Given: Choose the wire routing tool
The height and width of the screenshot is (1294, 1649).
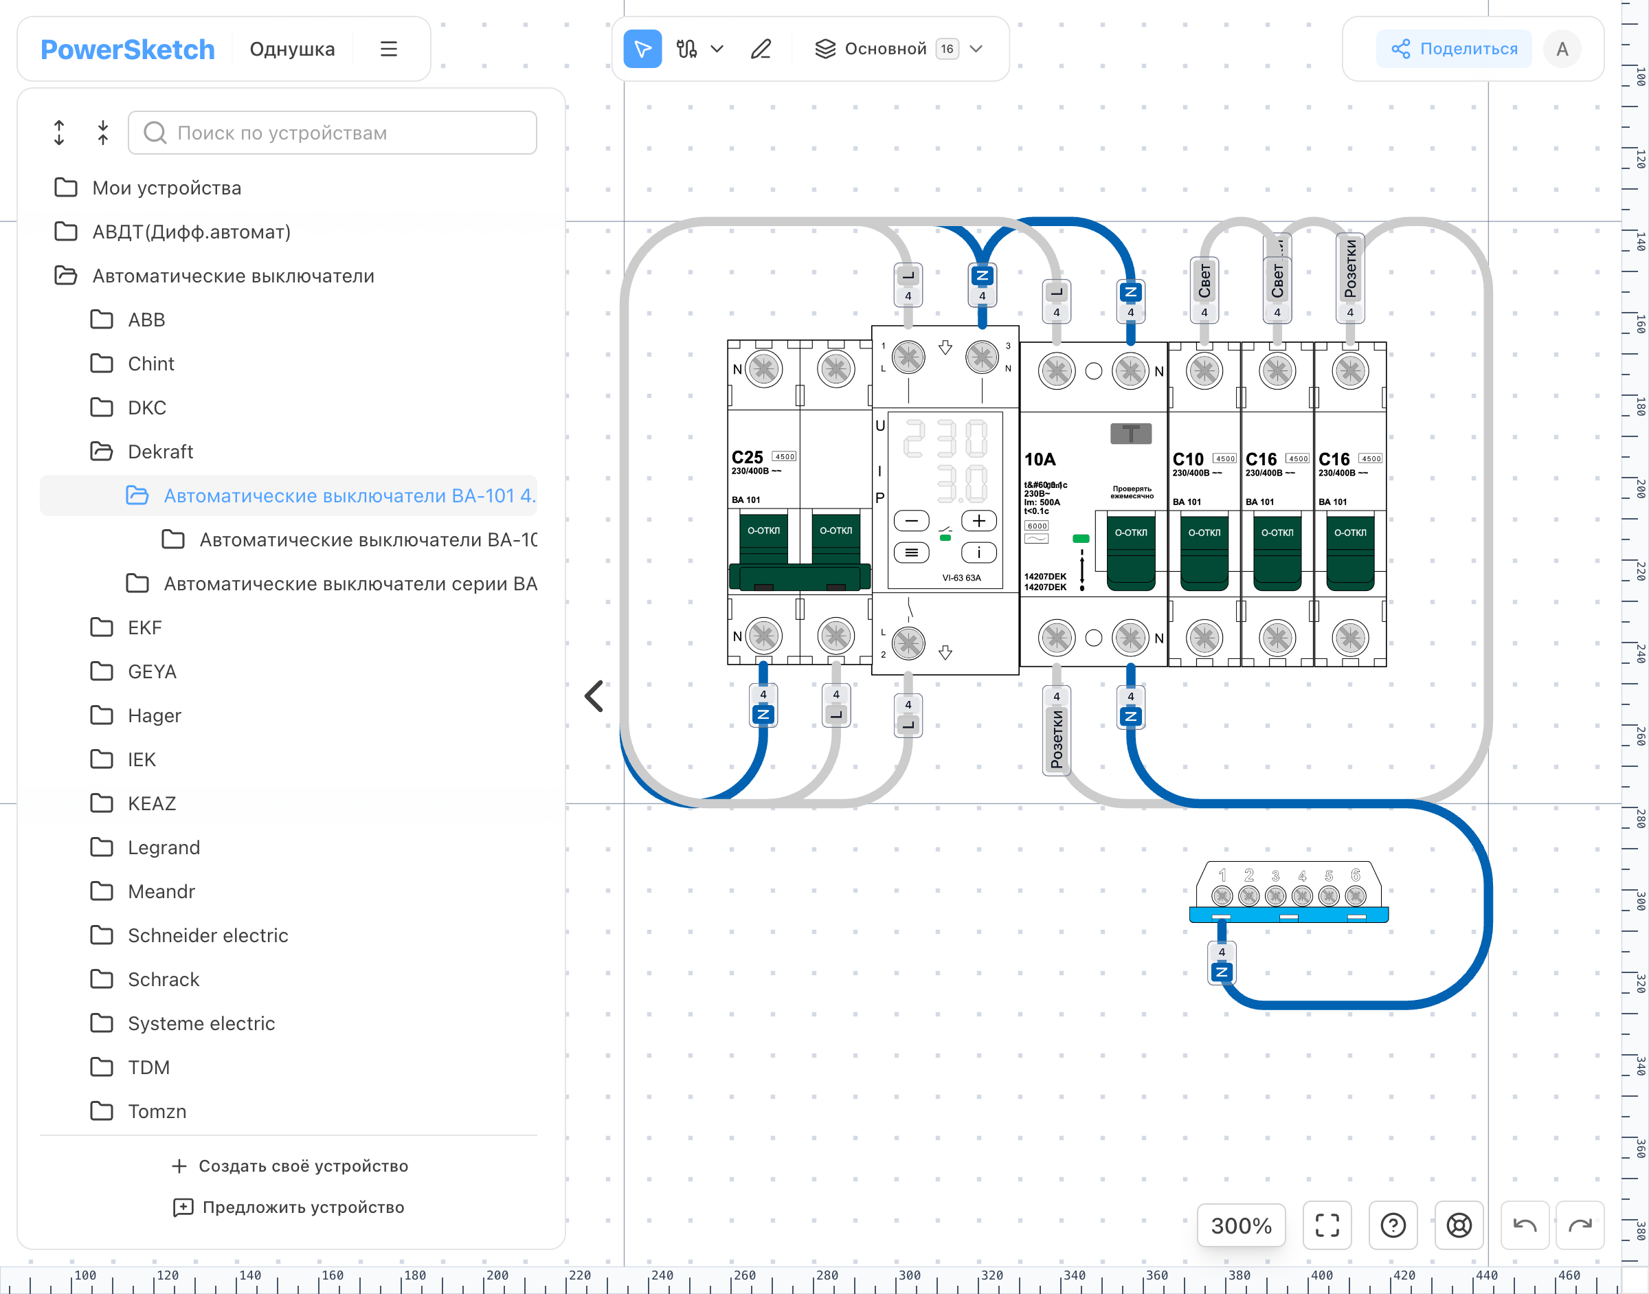Looking at the screenshot, I should tap(687, 49).
